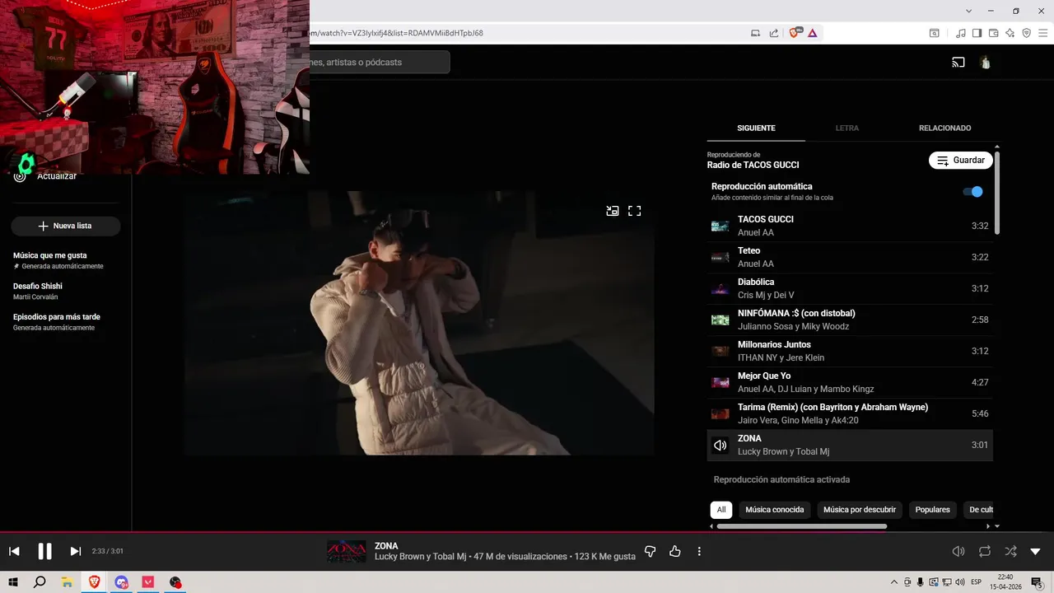Open Brave Rewards triangle icon

click(x=813, y=33)
